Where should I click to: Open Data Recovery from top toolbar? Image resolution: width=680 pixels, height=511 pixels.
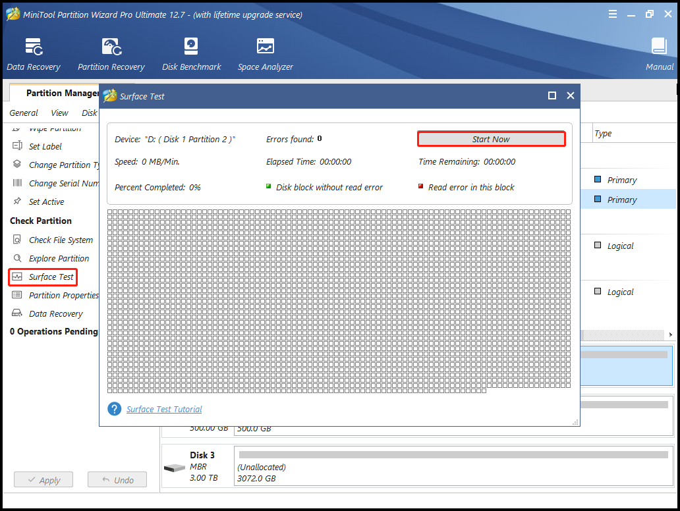click(x=34, y=54)
